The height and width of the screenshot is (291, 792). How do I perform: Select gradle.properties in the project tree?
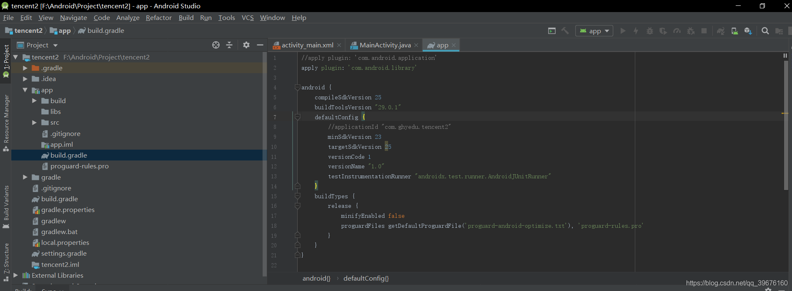coord(68,210)
